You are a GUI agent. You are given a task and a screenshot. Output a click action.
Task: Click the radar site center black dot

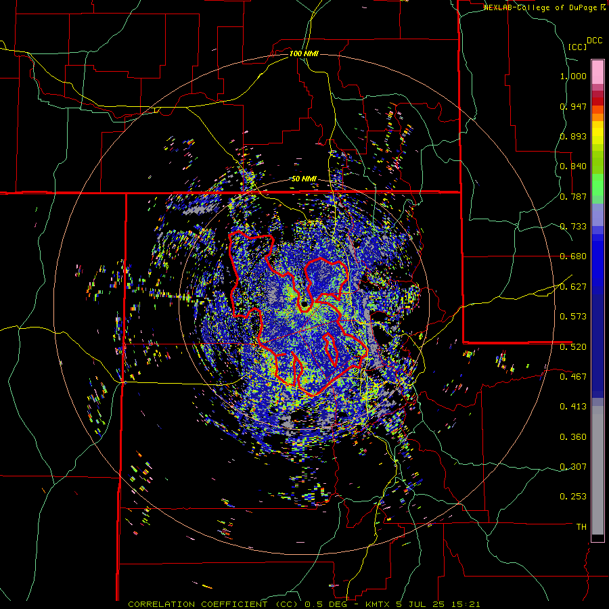pyautogui.click(x=304, y=303)
